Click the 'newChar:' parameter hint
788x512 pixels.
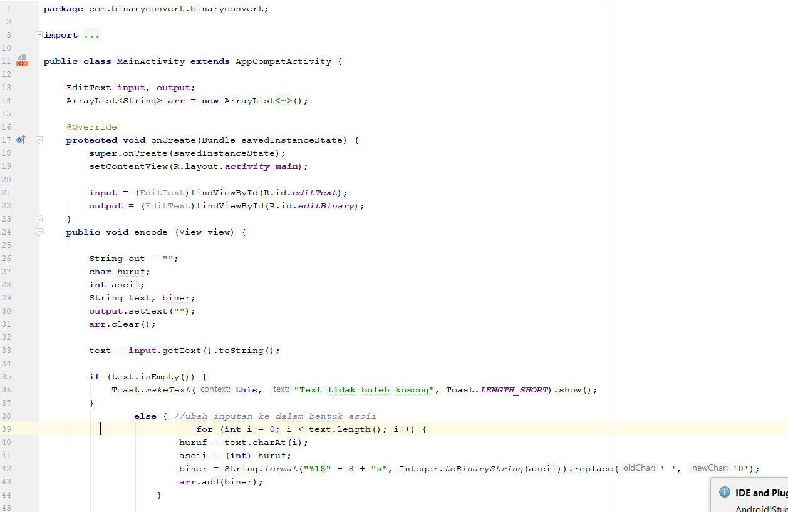[710, 468]
